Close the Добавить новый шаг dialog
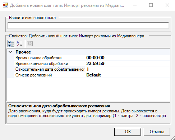Screen dimensions: 175x140 [x=167, y=5]
